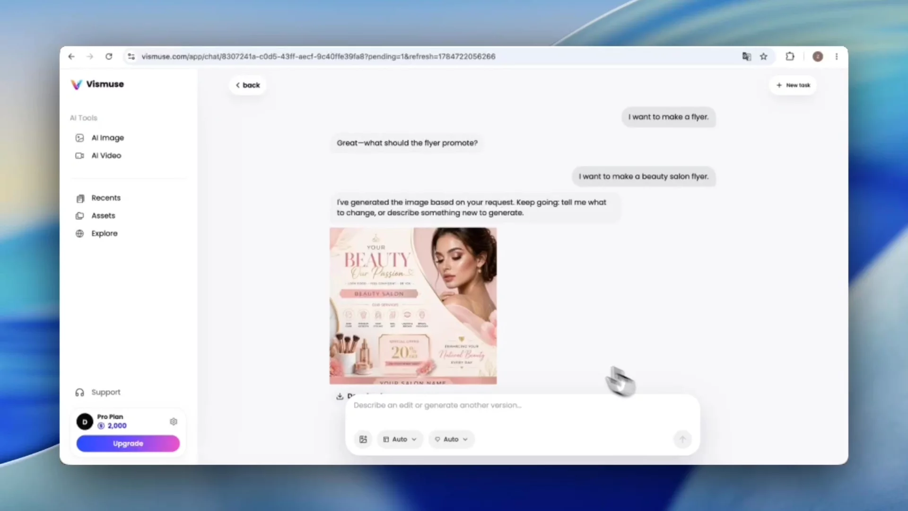
Task: Expand the style Auto dropdown
Action: [x=452, y=440]
